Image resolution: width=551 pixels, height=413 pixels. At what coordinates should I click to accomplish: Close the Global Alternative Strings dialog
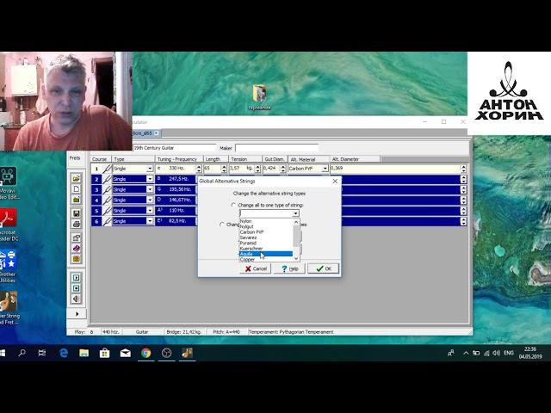click(335, 181)
